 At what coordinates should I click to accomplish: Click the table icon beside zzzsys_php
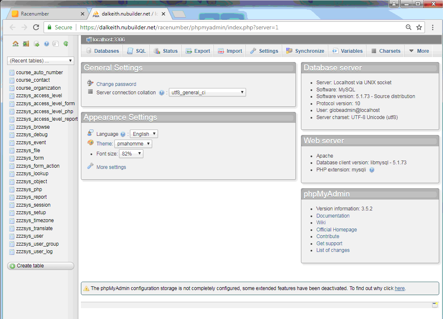coord(12,189)
